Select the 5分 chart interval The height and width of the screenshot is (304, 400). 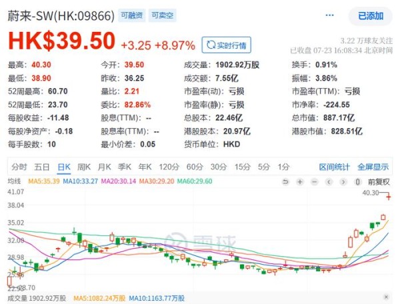pyautogui.click(x=264, y=167)
